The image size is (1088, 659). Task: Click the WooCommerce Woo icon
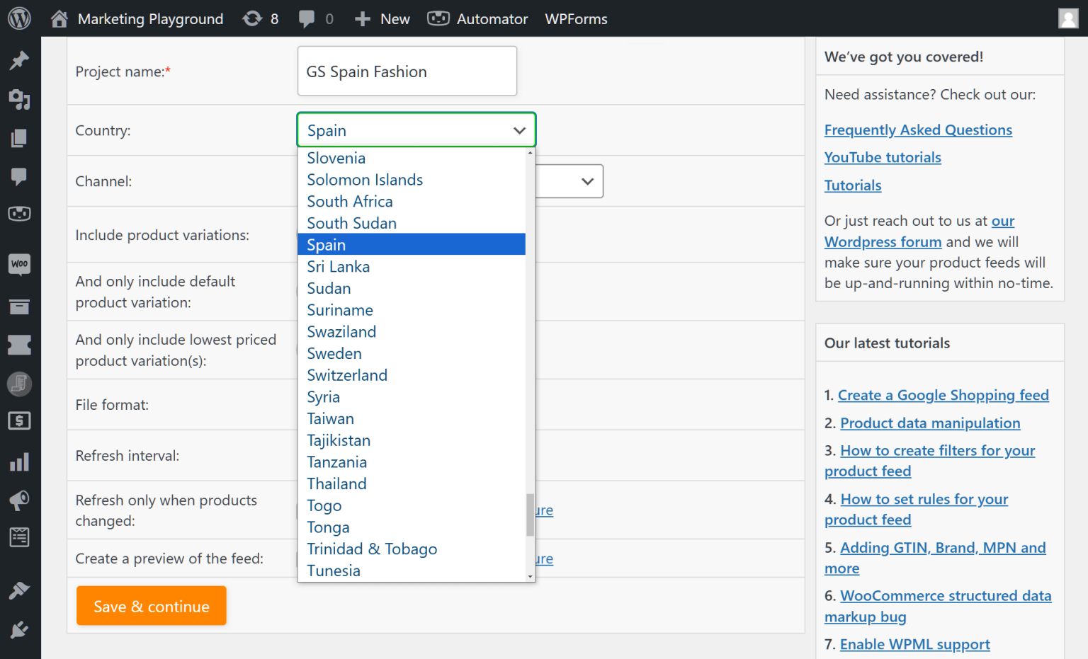pyautogui.click(x=19, y=264)
